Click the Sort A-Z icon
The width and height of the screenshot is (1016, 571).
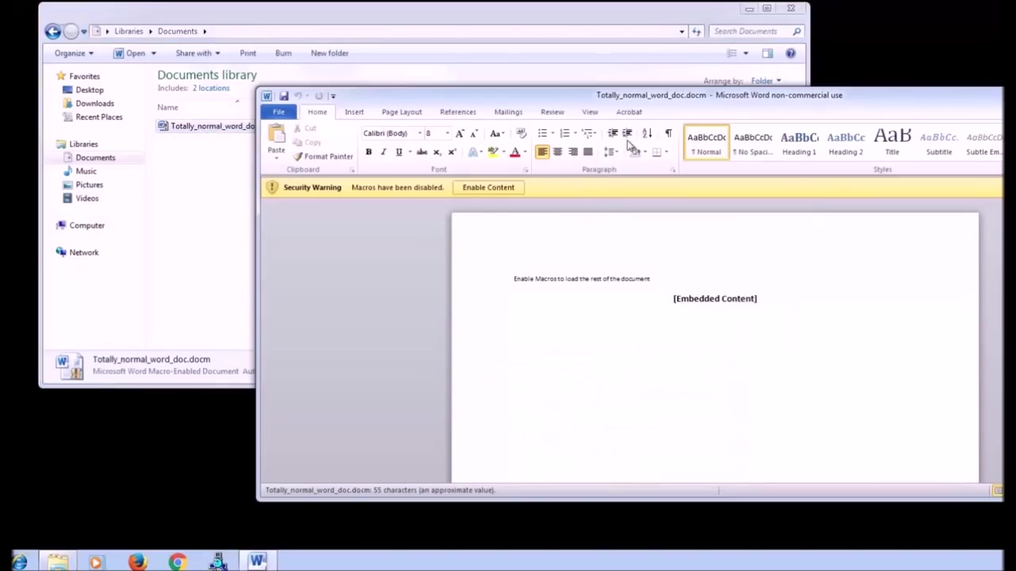pos(647,133)
